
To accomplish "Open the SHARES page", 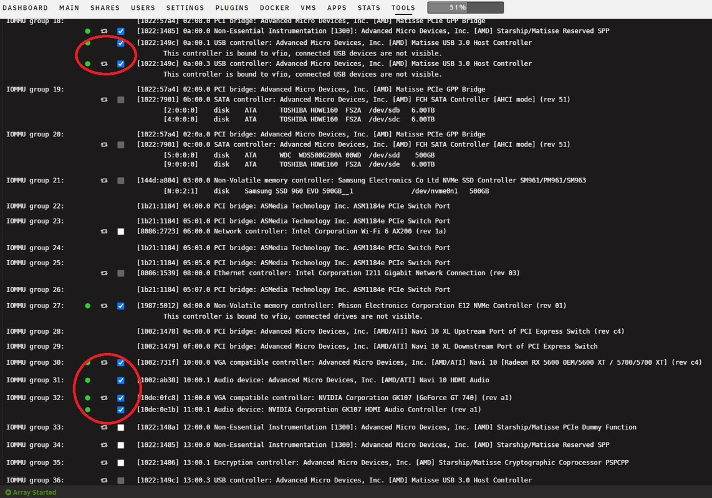I will coord(105,7).
